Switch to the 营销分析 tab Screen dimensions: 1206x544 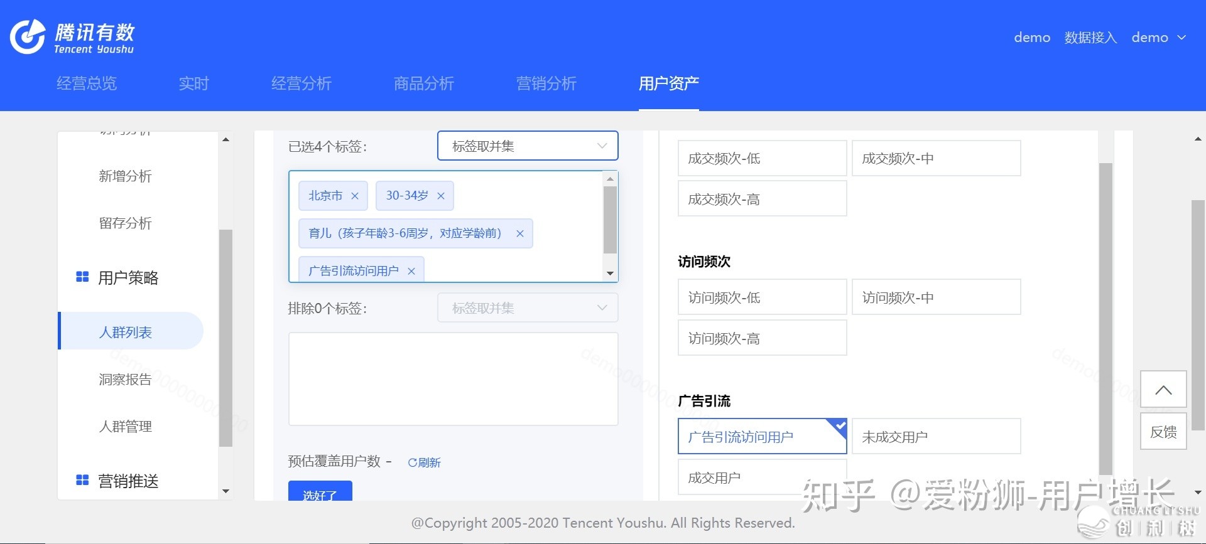pos(546,83)
